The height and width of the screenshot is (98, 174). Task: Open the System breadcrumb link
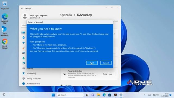point(66,15)
